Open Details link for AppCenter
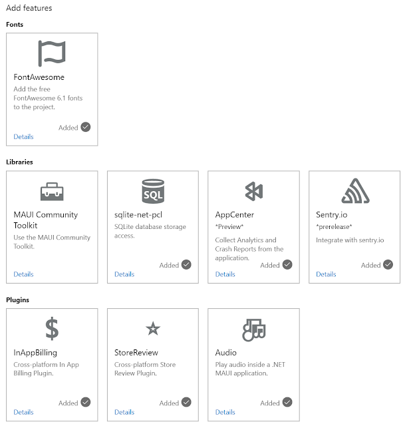Viewport: 409px width, 426px height. tap(225, 274)
